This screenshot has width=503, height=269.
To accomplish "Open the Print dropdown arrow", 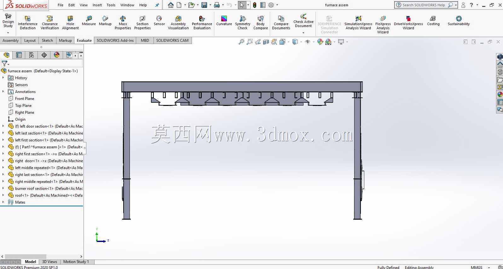I will tap(223, 5).
